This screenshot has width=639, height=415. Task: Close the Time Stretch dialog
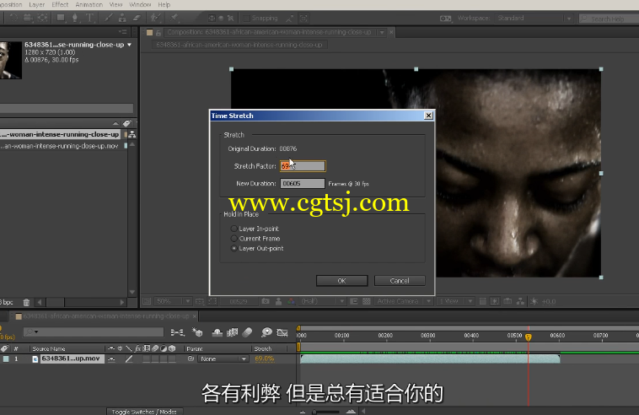click(x=428, y=116)
